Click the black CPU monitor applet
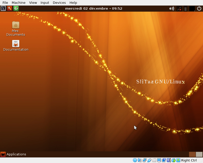 tap(192, 9)
